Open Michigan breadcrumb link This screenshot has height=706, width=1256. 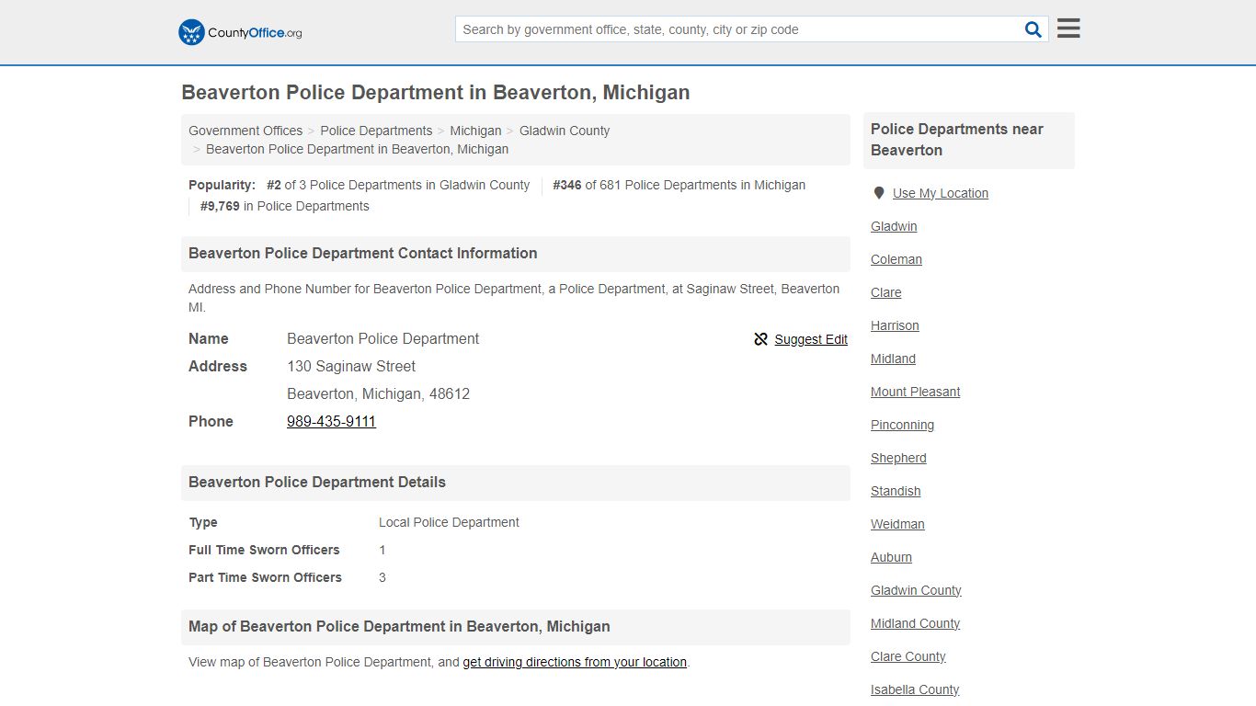click(x=475, y=131)
